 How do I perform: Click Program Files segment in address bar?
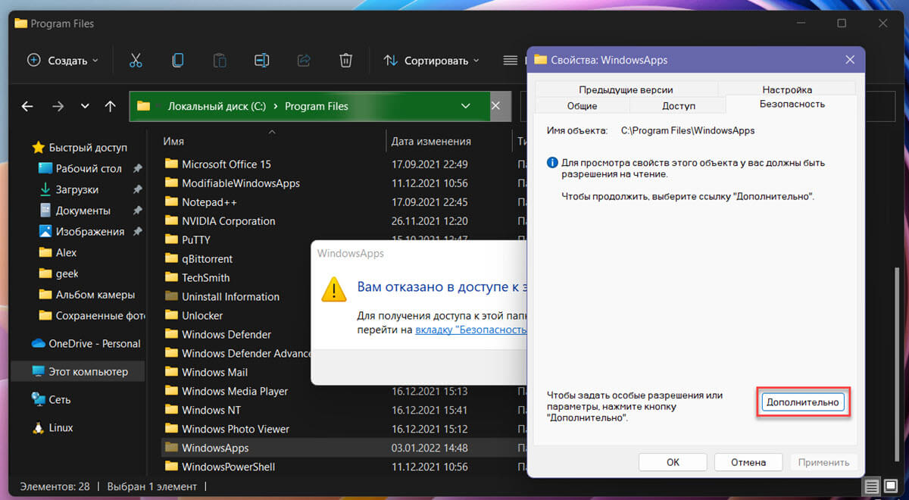click(317, 106)
